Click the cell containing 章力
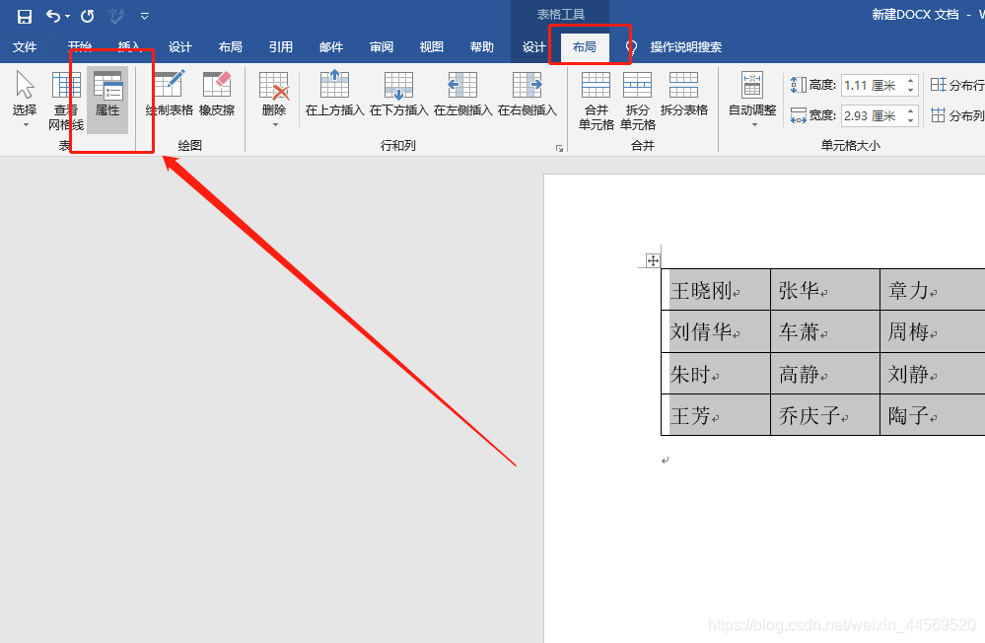Screen dimensions: 985x643 click(933, 290)
